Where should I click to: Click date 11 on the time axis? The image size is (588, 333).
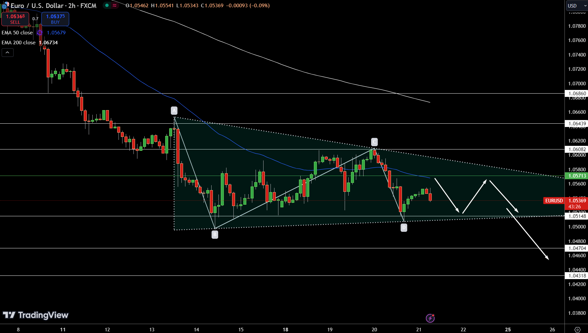(63, 329)
